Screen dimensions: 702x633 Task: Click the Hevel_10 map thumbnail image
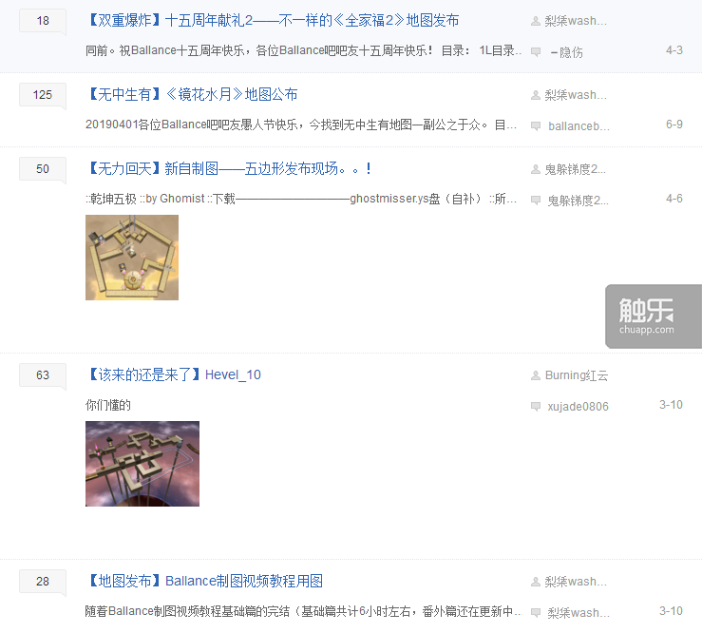click(x=142, y=464)
